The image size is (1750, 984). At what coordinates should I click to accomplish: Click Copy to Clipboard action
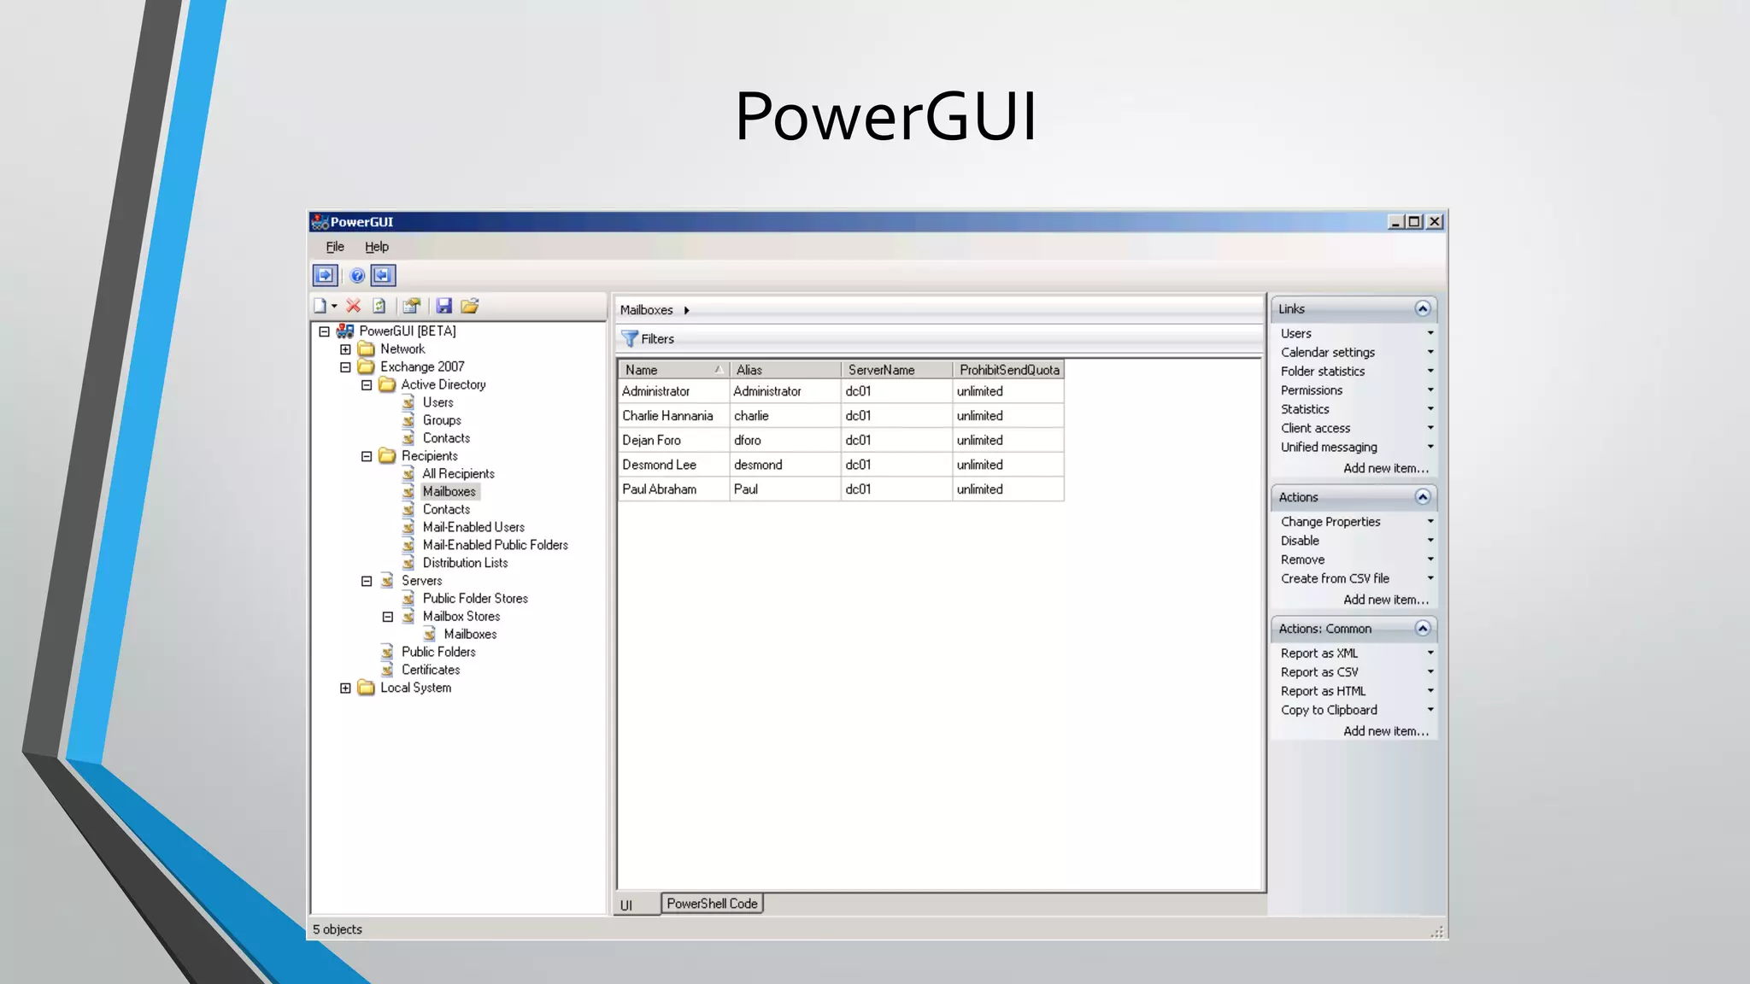click(1329, 710)
